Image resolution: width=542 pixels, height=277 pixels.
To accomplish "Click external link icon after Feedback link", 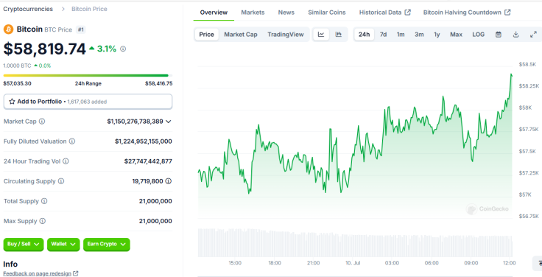I will coord(76,273).
